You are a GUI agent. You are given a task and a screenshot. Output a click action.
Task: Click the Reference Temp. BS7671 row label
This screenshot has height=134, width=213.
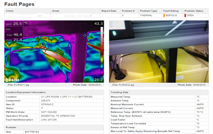[x=141, y=112]
